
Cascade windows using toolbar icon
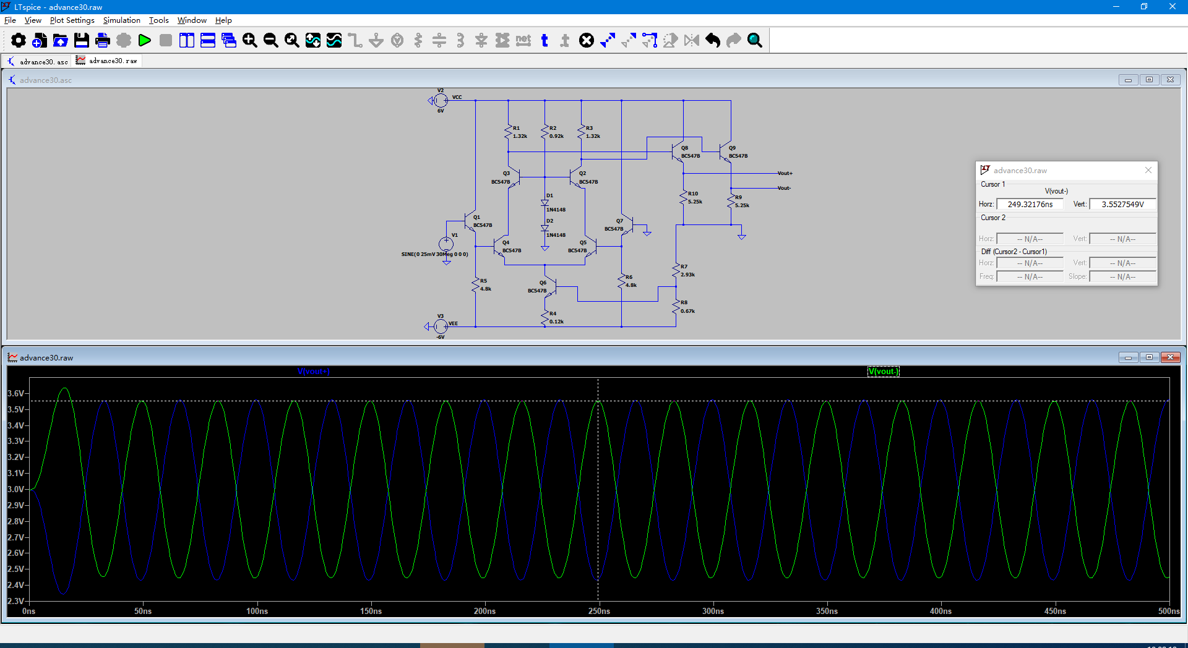click(229, 41)
